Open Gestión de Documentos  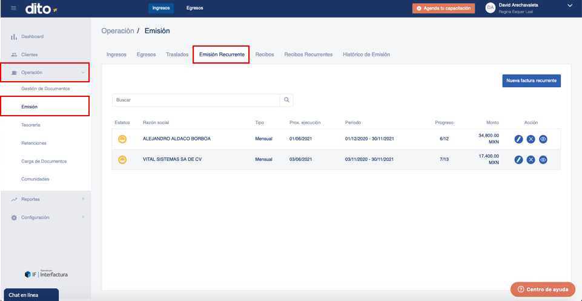click(45, 88)
